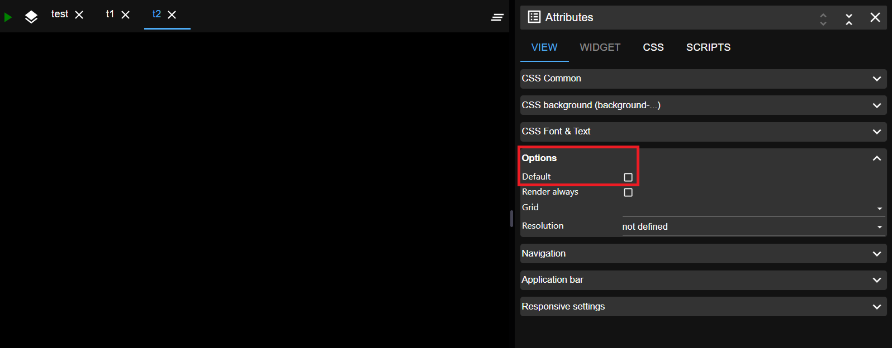Close the test view tab
892x348 pixels.
coord(79,15)
